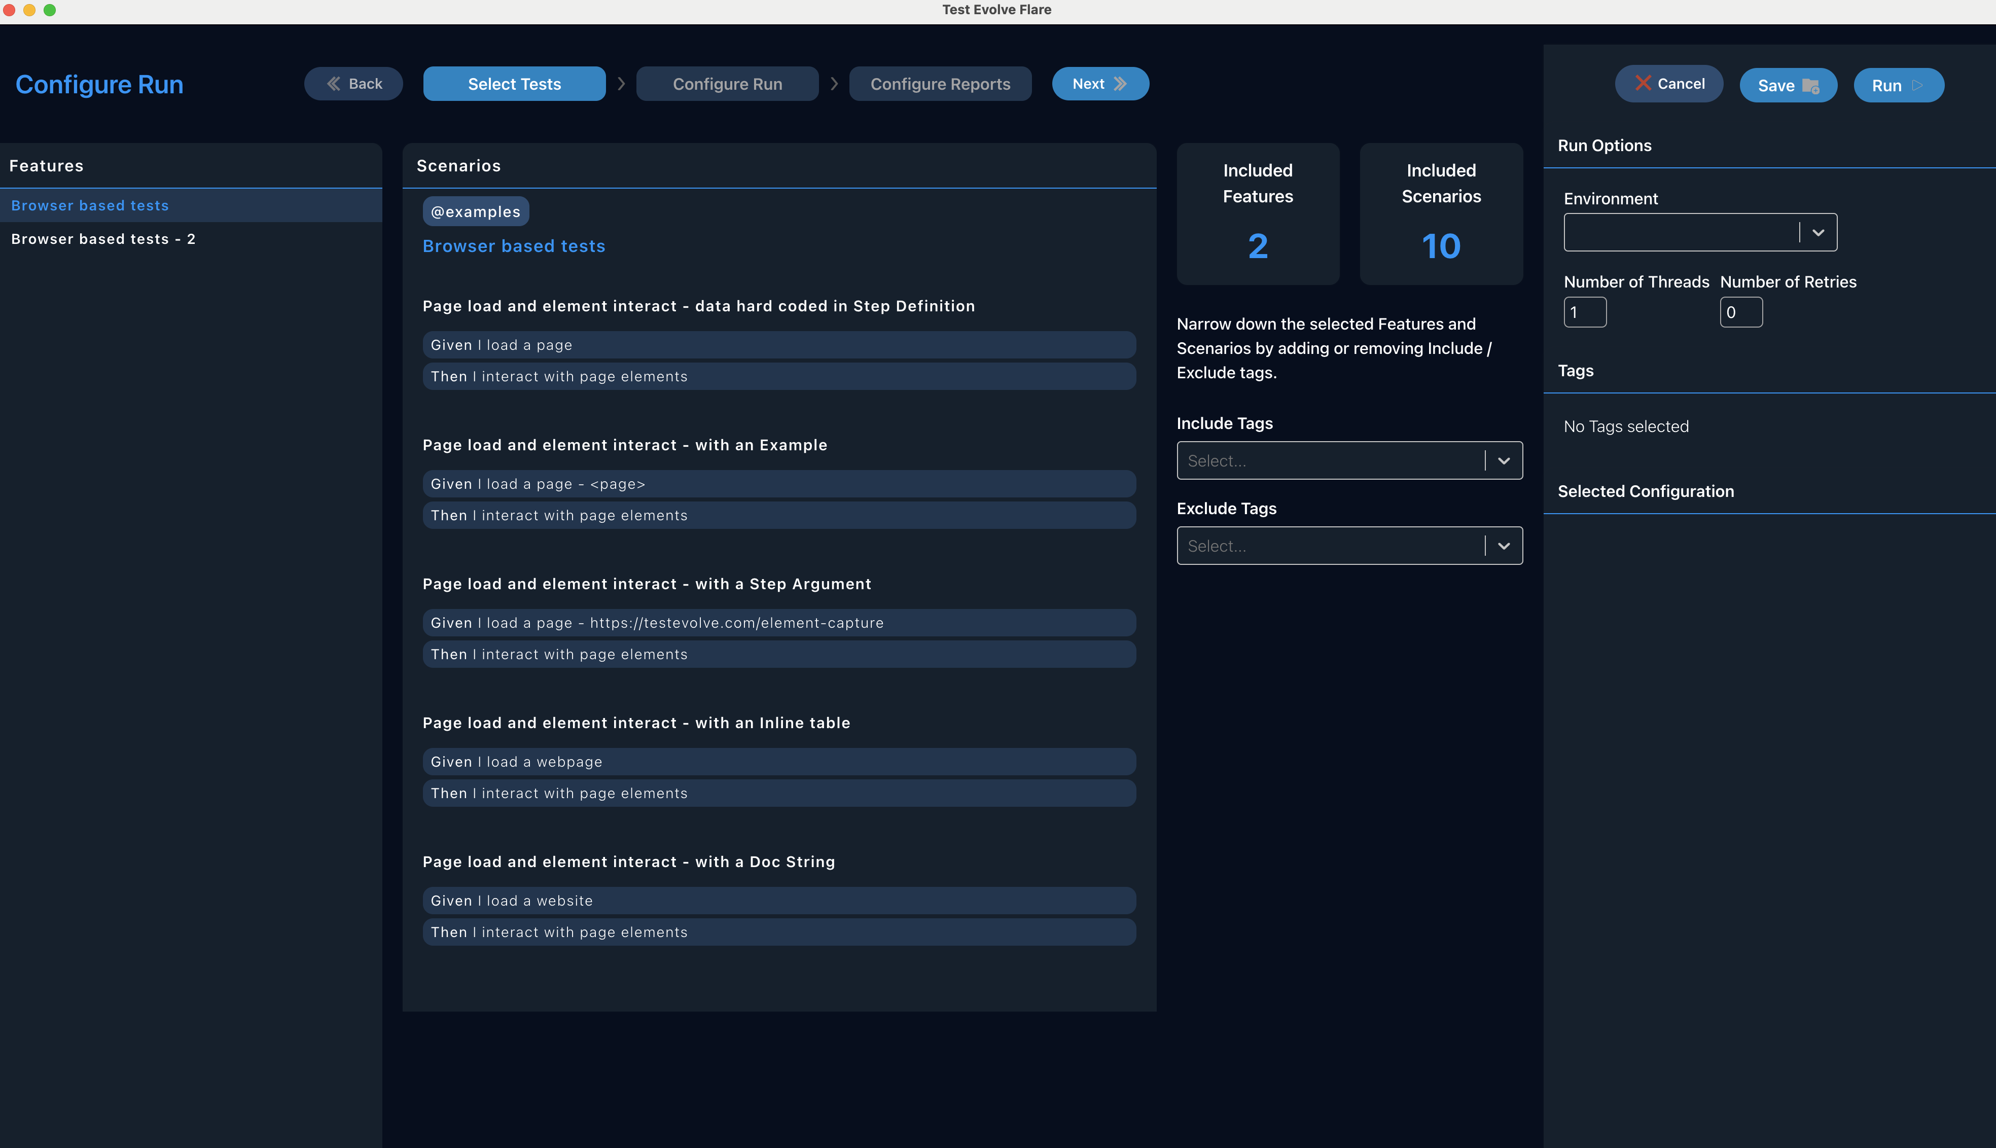1996x1148 pixels.
Task: Click Browser based tests - 2 feature
Action: pyautogui.click(x=103, y=239)
